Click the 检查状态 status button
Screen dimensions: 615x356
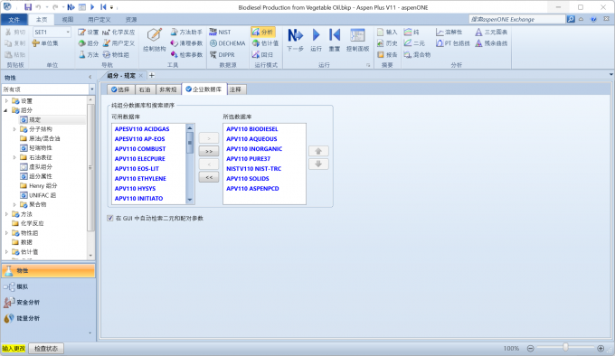pos(46,348)
